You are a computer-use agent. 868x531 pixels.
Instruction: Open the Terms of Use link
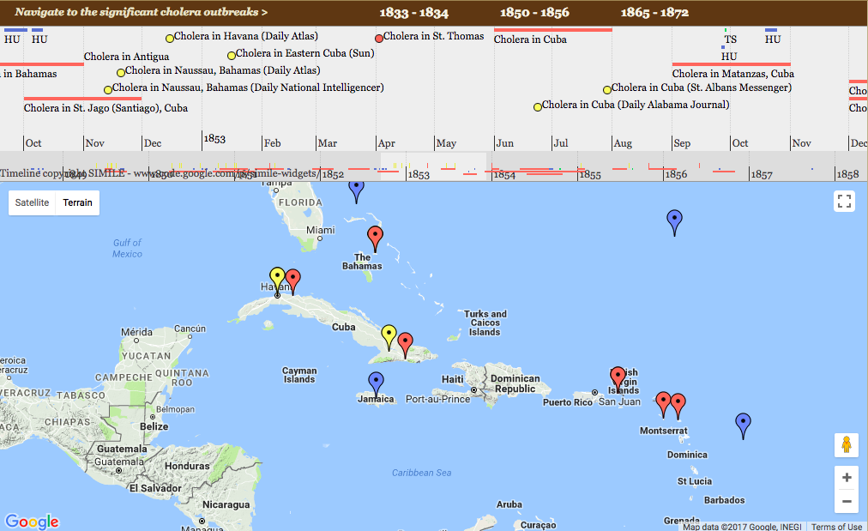(836, 527)
